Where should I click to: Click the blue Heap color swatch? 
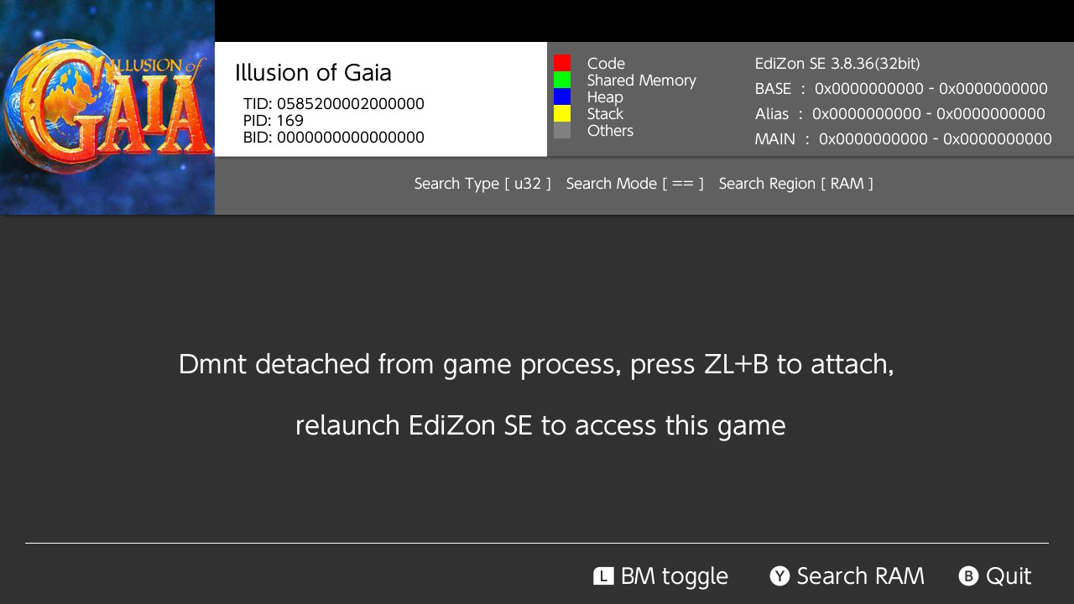(562, 96)
